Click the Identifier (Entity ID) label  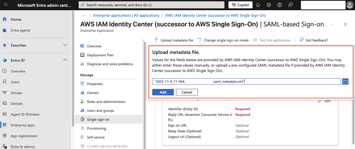183,109
